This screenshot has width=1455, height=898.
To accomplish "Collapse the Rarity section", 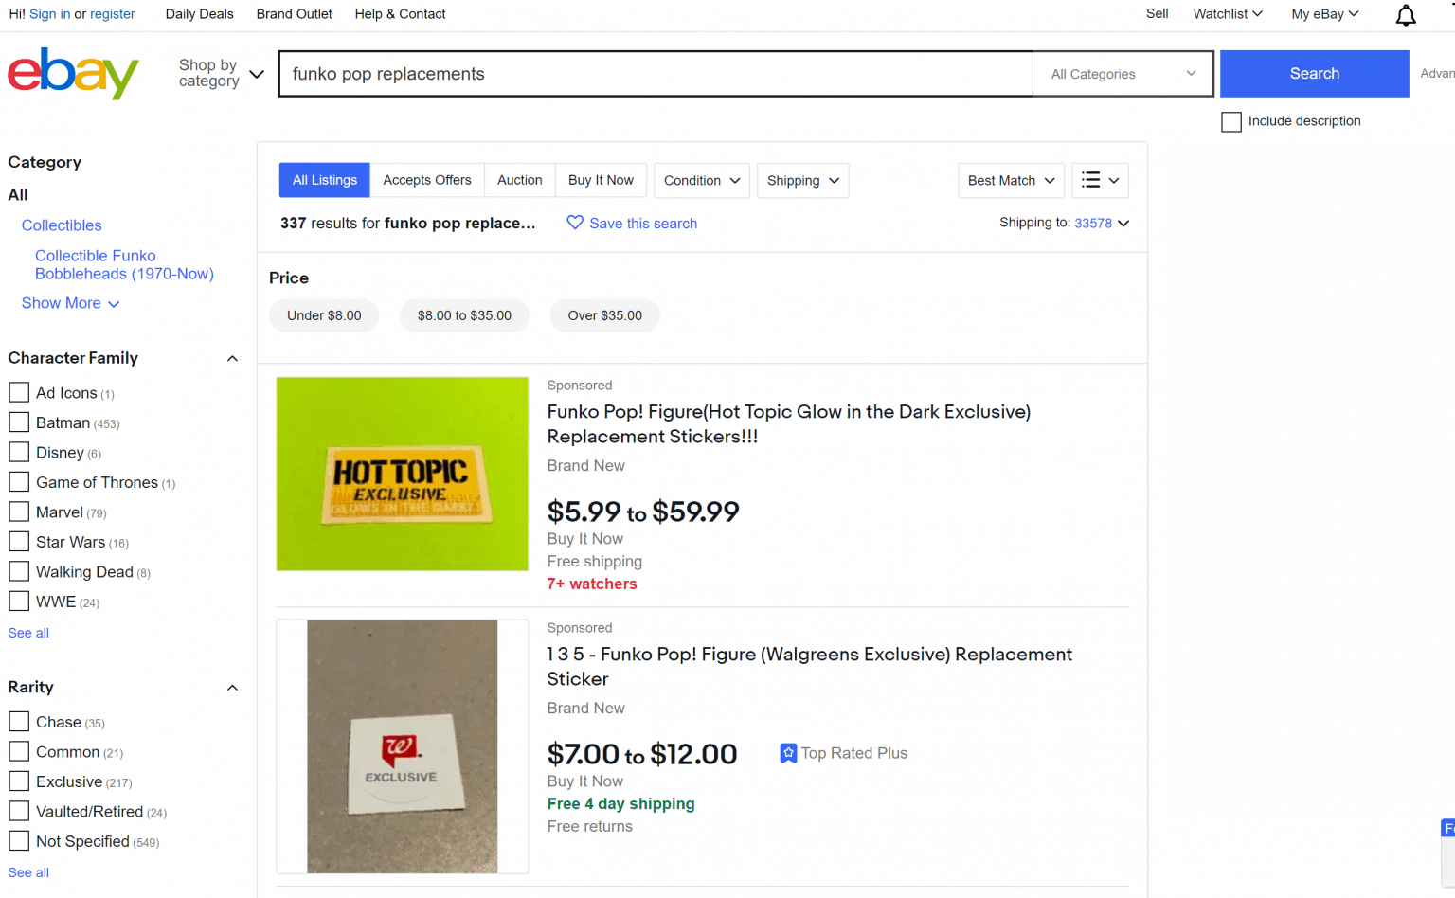I will coord(232,688).
